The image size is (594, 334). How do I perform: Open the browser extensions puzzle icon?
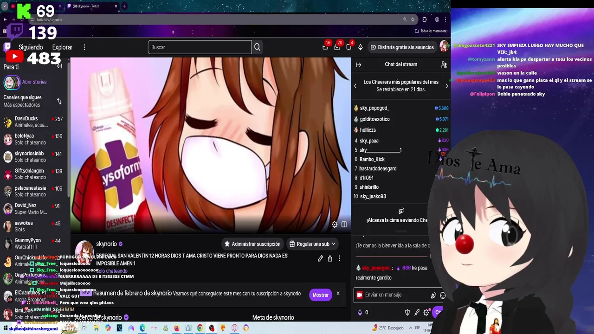click(424, 19)
